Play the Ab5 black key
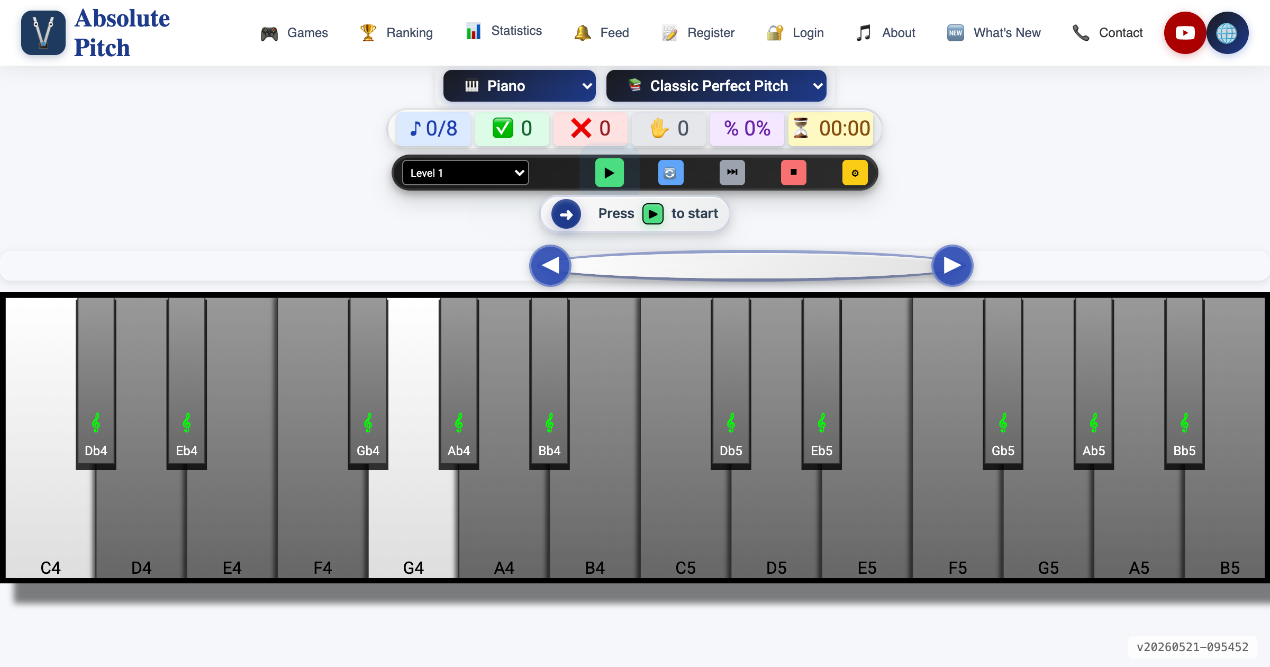This screenshot has height=667, width=1270. (x=1094, y=383)
